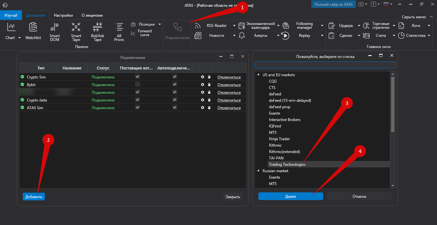Toggle autoconnect checkbox for ATAS Sim

[x=175, y=108]
